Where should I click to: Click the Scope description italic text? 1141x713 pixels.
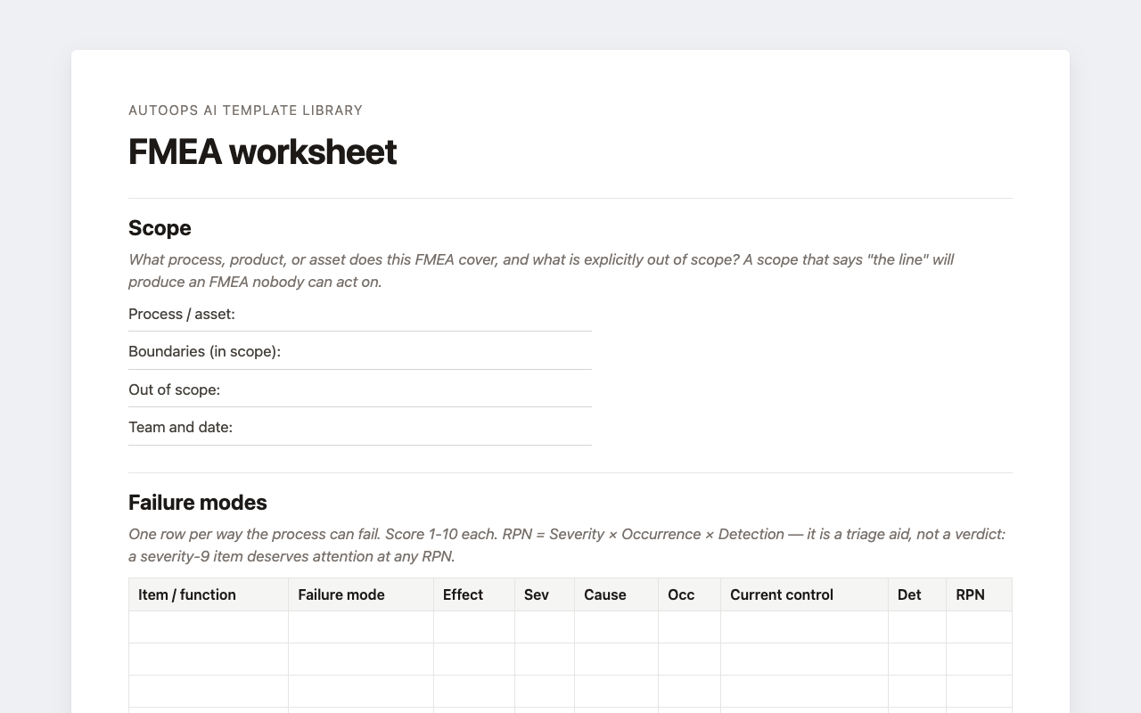pyautogui.click(x=541, y=271)
